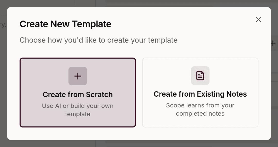Select the "Create from Existing Notes" title
The height and width of the screenshot is (147, 278).
(200, 94)
